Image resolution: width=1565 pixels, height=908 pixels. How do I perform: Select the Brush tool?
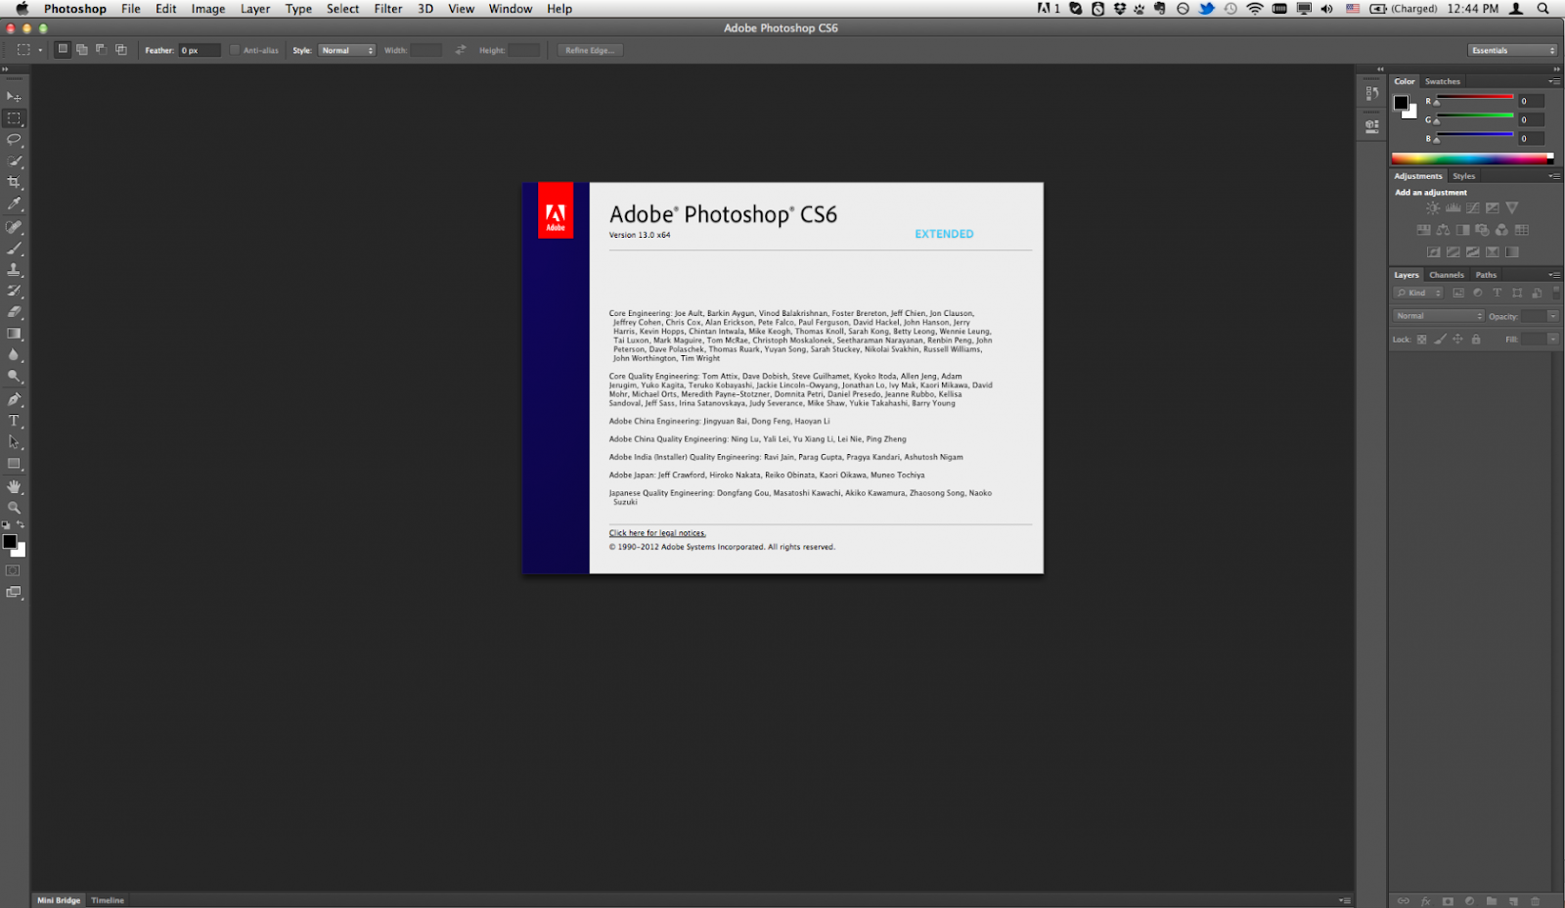coord(14,249)
